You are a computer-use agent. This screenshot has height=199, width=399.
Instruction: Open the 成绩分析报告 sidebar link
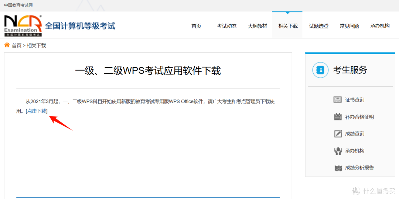pos(359,168)
